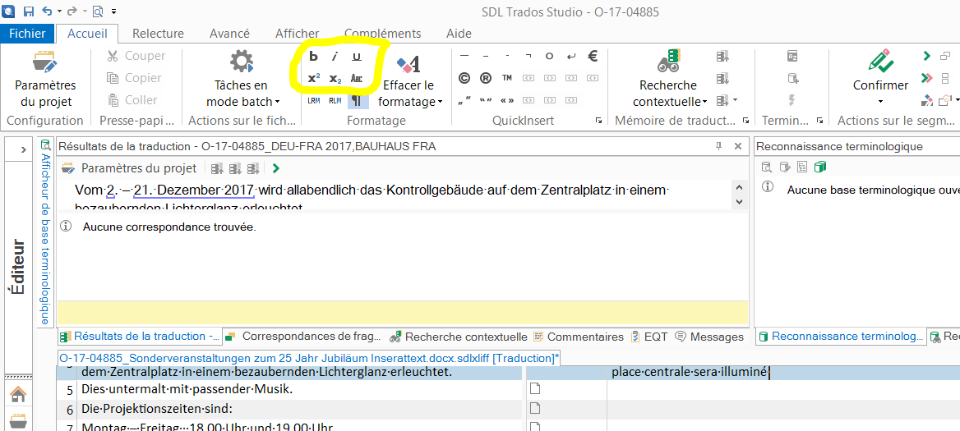Insert French guillemets « » quotes
Image resolution: width=960 pixels, height=431 pixels.
pos(507,99)
